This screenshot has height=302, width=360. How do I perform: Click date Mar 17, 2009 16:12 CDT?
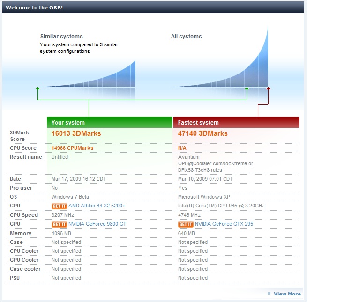pos(79,179)
